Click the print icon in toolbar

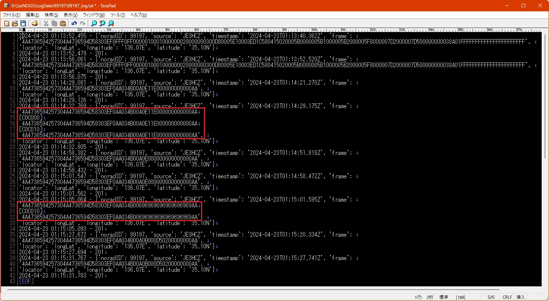pos(35,23)
